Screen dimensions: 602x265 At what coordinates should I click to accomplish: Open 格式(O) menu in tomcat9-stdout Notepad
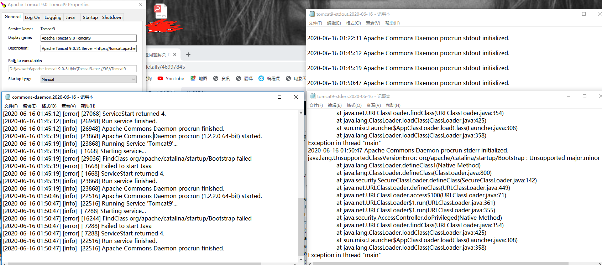click(x=354, y=23)
